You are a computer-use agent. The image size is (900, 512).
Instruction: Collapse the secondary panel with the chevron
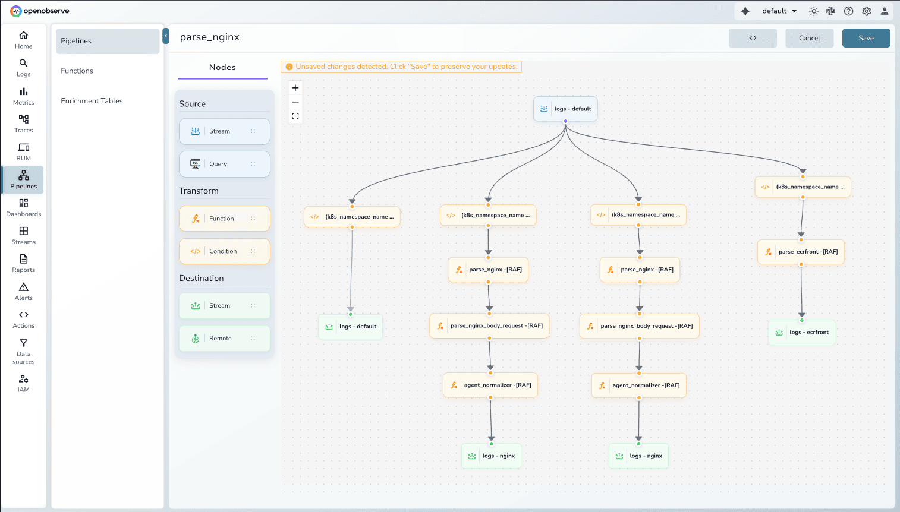point(165,36)
